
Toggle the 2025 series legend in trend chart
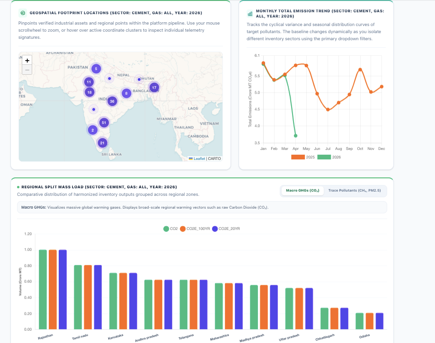tap(302, 157)
